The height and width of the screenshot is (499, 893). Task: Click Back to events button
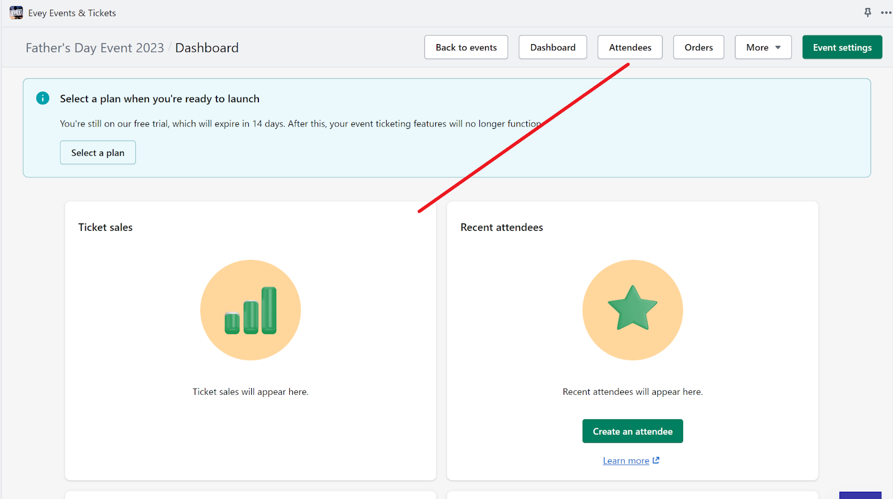pyautogui.click(x=466, y=47)
